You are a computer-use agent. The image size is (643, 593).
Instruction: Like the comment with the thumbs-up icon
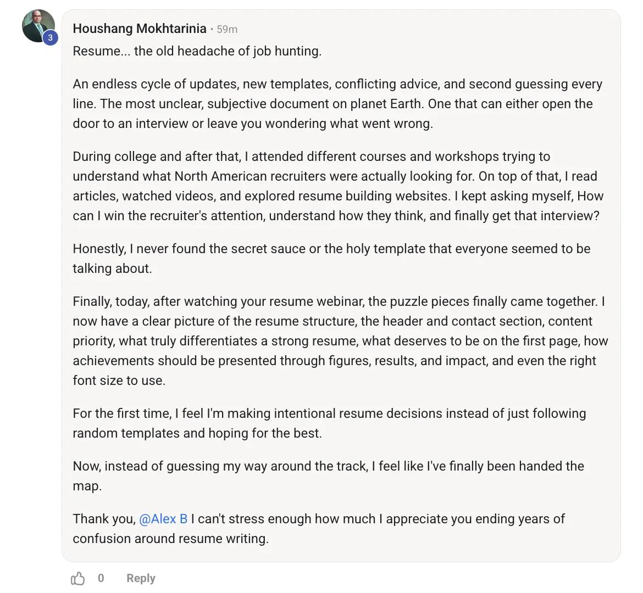[x=78, y=578]
